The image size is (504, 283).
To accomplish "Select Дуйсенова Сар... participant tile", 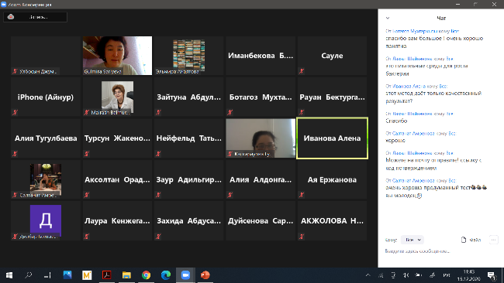I will tap(261, 221).
